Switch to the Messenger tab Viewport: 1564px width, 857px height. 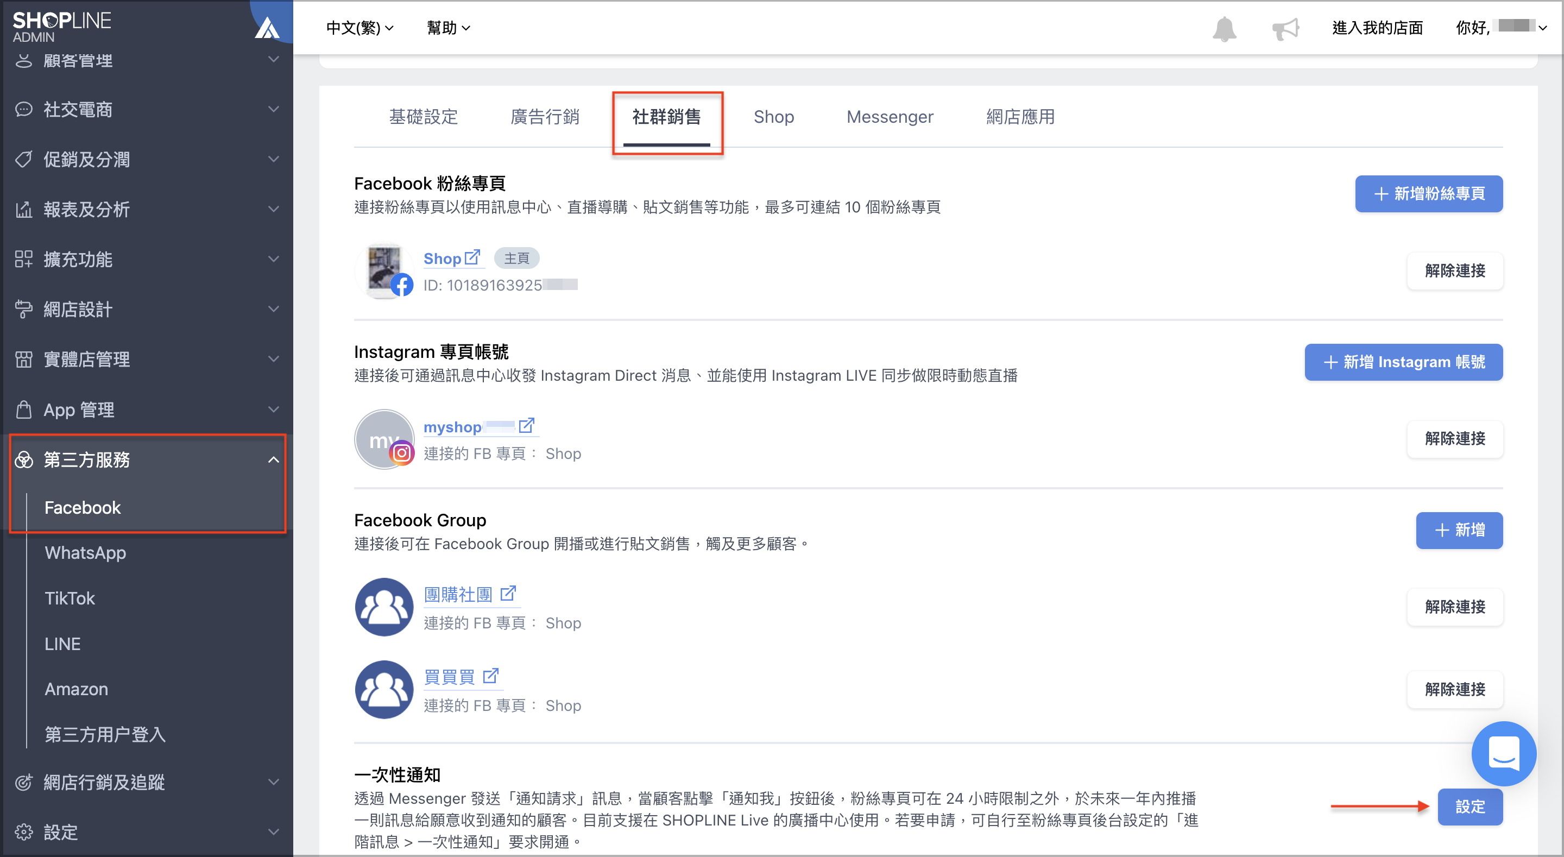pyautogui.click(x=890, y=117)
